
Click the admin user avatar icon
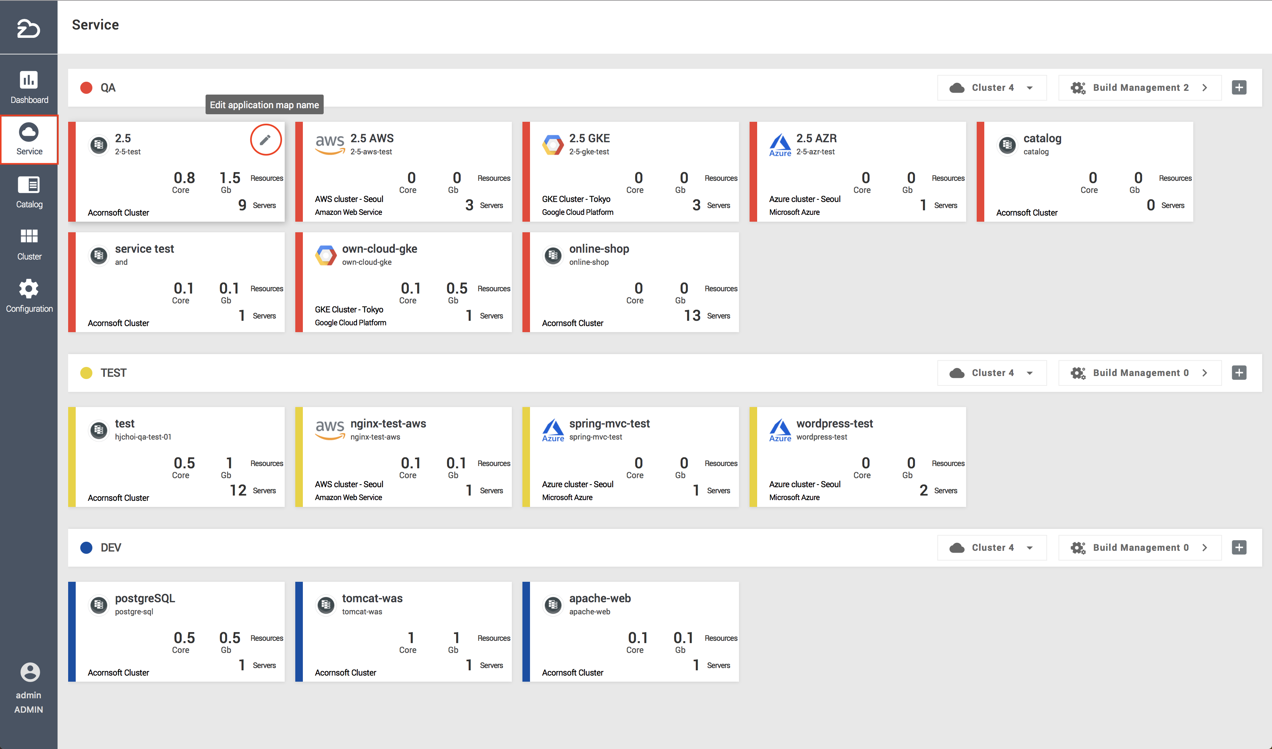29,672
